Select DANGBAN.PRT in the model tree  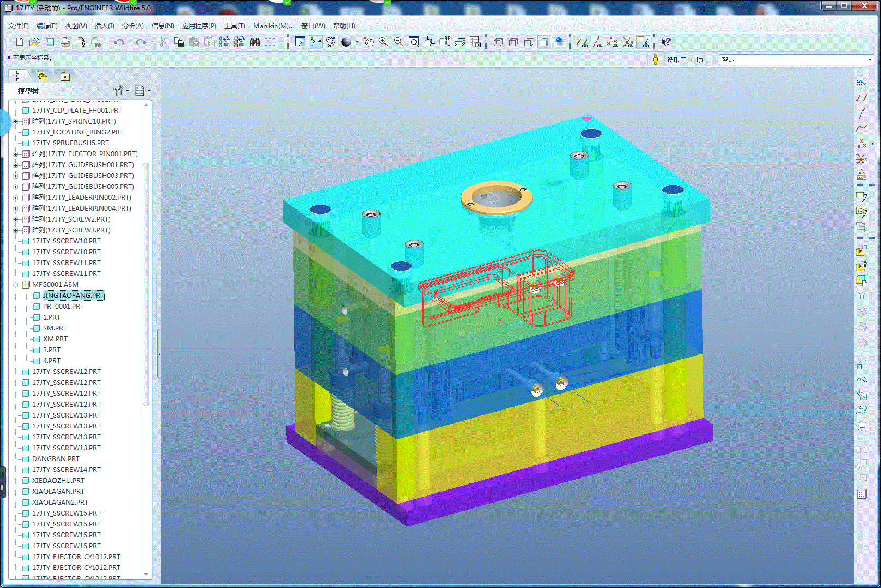pyautogui.click(x=56, y=459)
